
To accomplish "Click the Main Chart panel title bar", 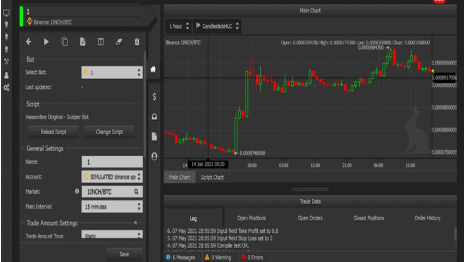I will 310,11.
